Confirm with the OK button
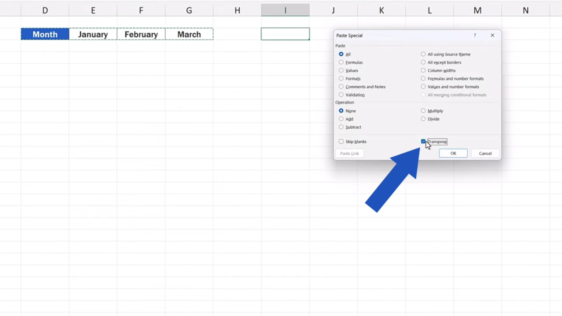 [x=453, y=153]
